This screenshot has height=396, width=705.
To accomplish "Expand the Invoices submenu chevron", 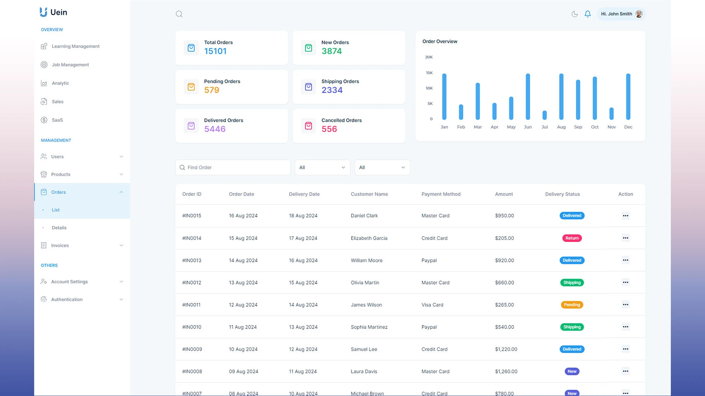I will pos(121,245).
